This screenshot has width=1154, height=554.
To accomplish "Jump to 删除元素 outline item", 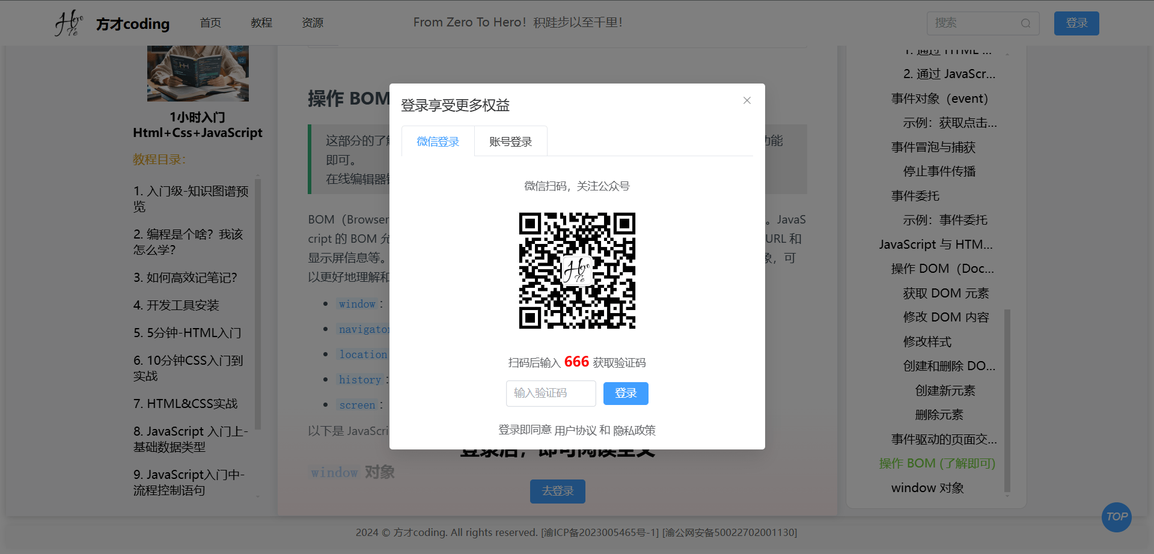I will [x=939, y=415].
